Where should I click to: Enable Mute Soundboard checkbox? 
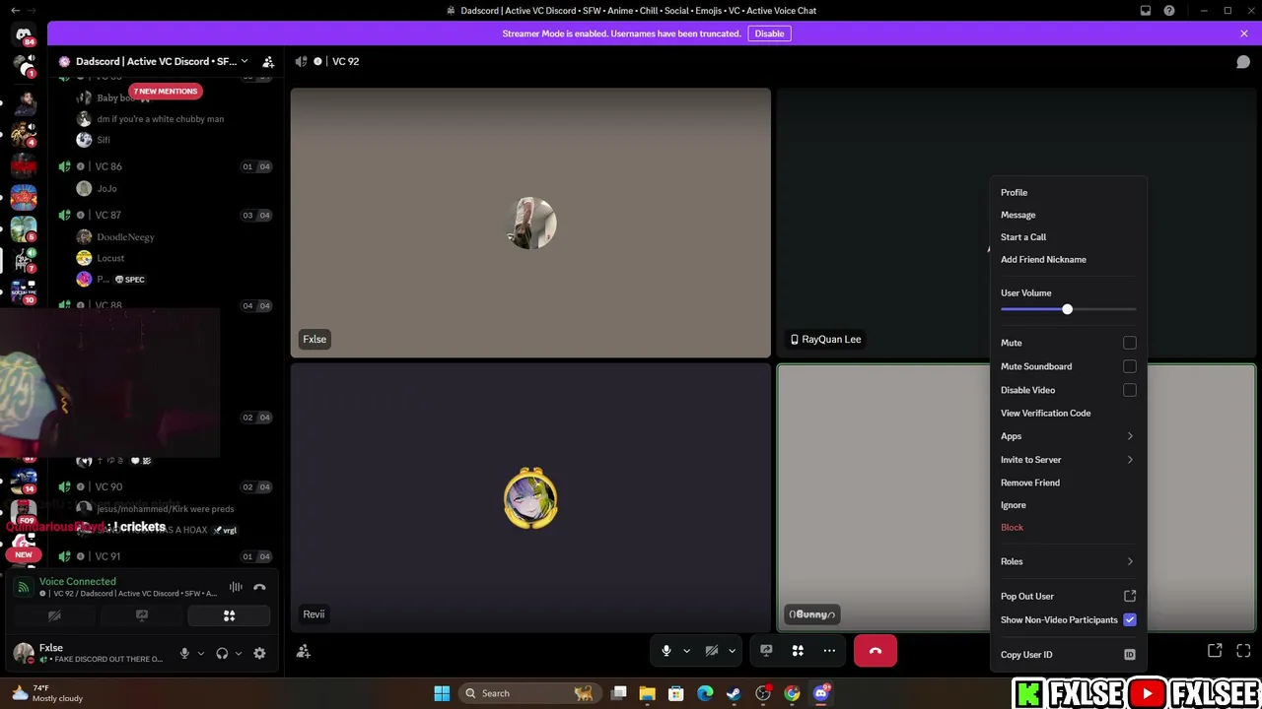tap(1130, 366)
